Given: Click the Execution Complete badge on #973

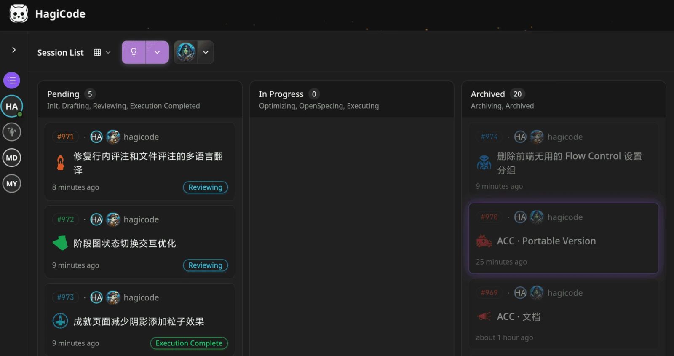Looking at the screenshot, I should tap(189, 343).
